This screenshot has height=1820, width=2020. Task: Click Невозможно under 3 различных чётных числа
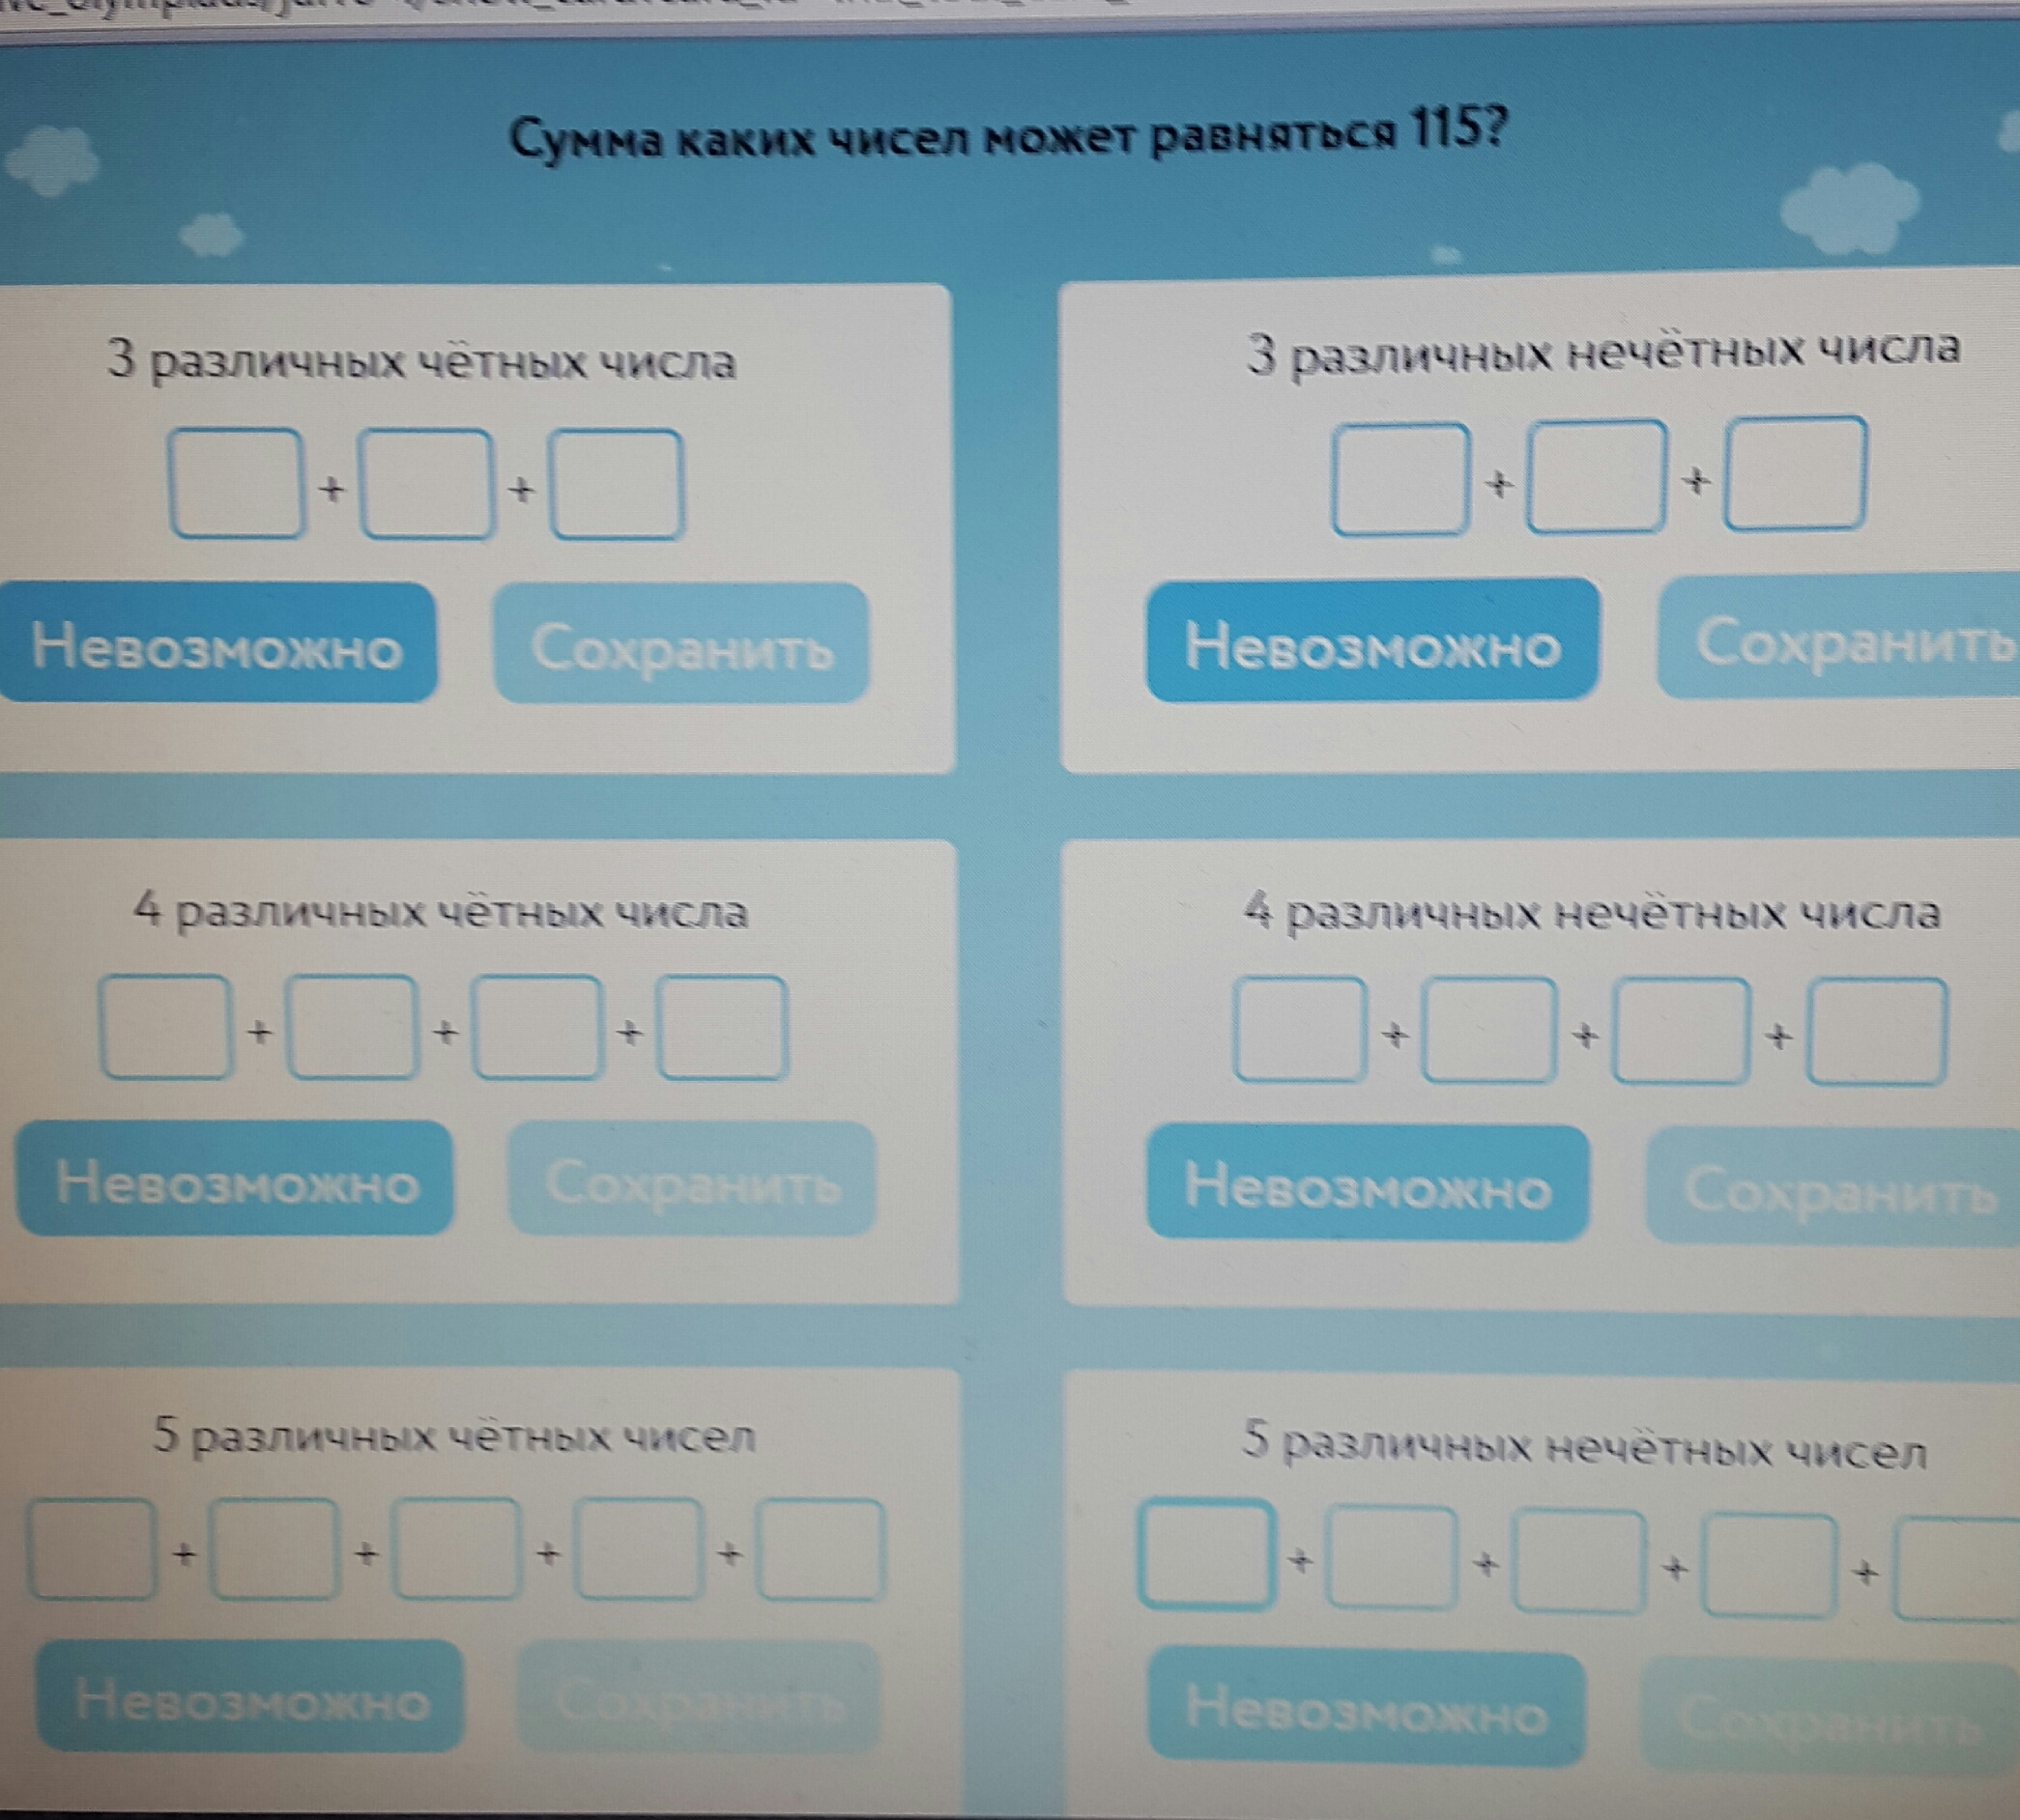point(217,644)
